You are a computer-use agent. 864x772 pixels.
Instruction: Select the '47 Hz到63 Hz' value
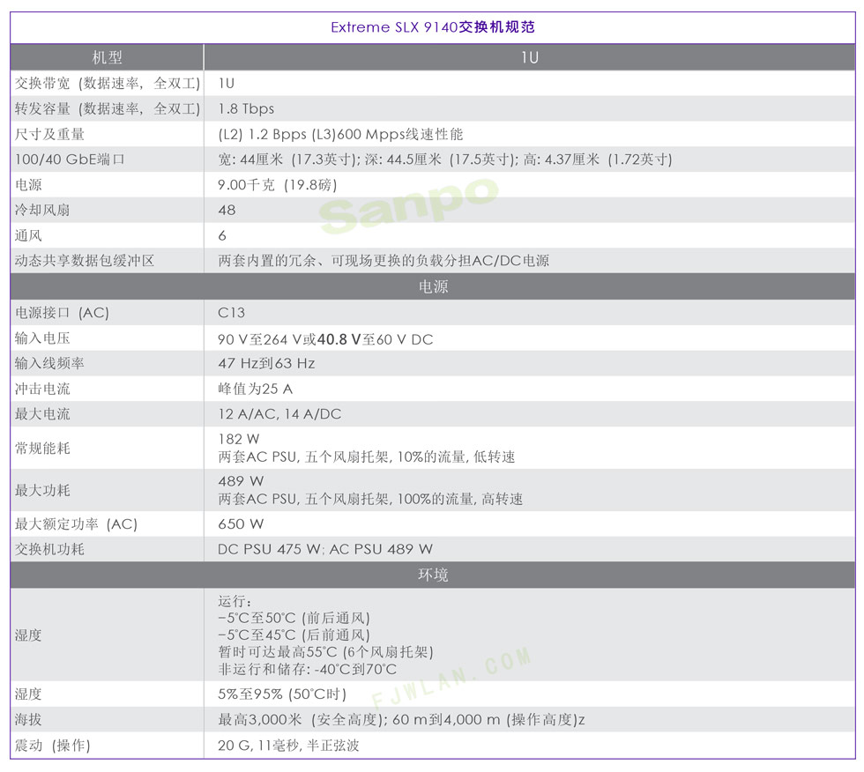266,363
